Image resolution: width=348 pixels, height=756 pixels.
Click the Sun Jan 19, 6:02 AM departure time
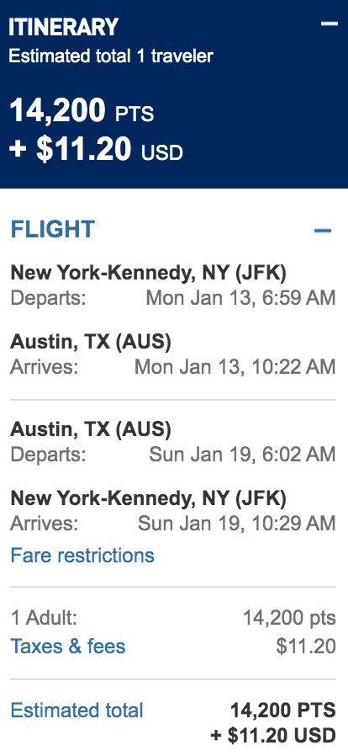click(242, 454)
